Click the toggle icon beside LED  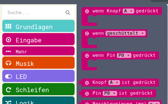pyautogui.click(x=9, y=77)
